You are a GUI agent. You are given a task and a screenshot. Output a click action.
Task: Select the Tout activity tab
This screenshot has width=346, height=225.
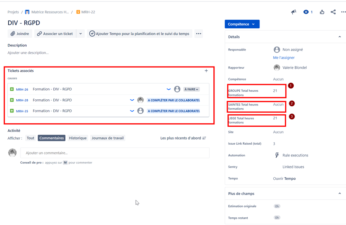point(30,138)
